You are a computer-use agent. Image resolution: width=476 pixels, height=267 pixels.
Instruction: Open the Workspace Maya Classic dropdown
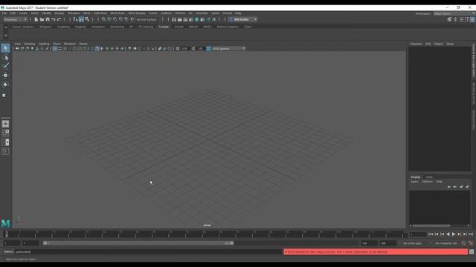(x=454, y=13)
